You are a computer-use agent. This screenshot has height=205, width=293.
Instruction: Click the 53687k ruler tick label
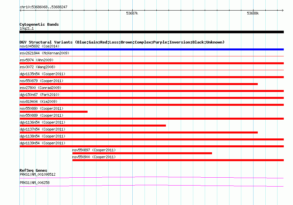click(x=132, y=13)
